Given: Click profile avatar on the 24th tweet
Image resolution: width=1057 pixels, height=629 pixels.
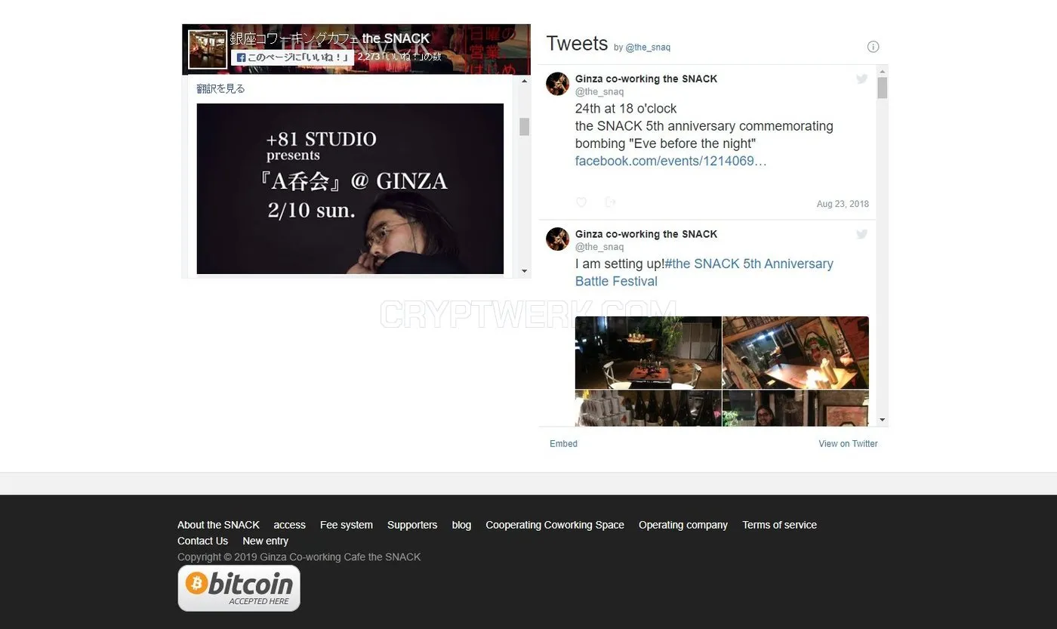Looking at the screenshot, I should click(557, 84).
